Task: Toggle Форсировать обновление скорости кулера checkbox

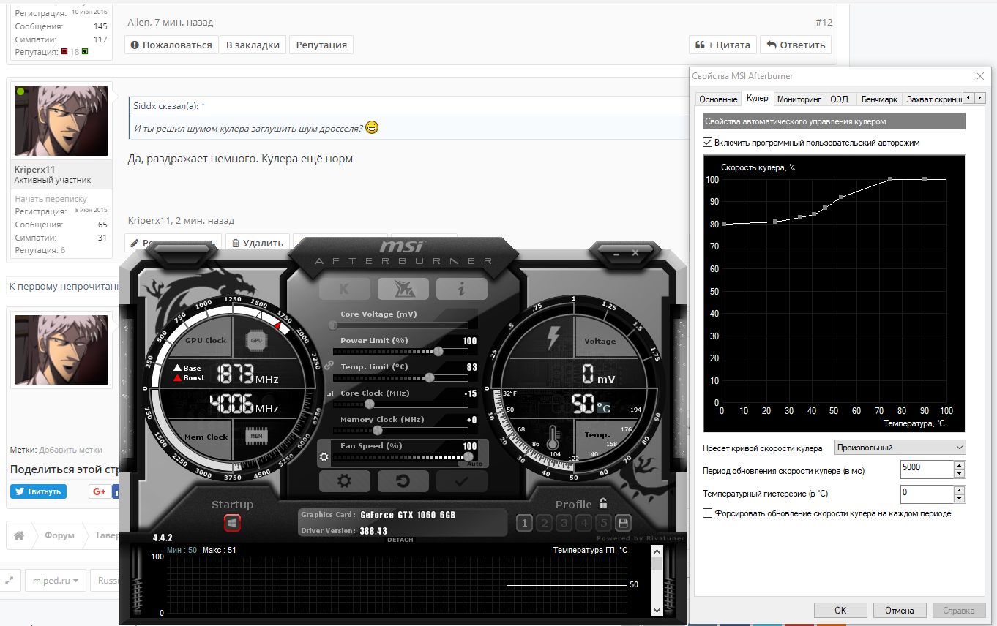Action: pyautogui.click(x=707, y=513)
